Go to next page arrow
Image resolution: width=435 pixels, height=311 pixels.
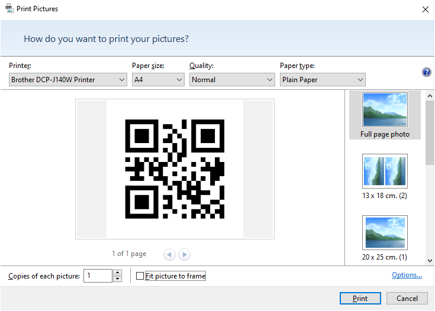point(184,254)
